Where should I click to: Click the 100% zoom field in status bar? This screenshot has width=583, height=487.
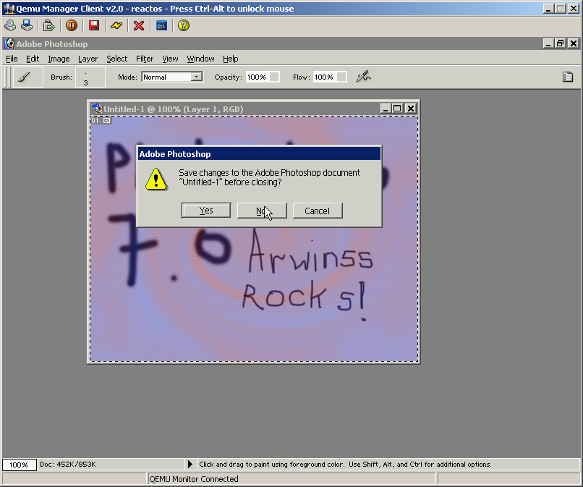pyautogui.click(x=19, y=465)
